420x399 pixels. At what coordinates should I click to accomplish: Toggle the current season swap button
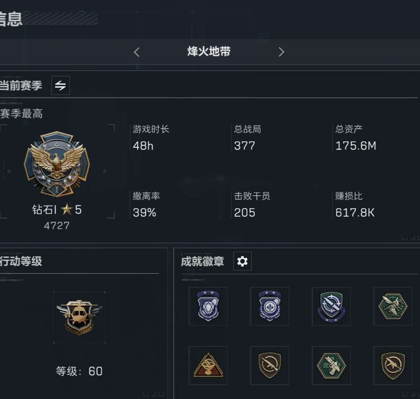[x=61, y=85]
